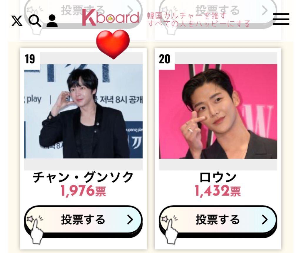Screen dimensions: 301x253
Task: Click the 1,976票 vote count
Action: click(83, 191)
